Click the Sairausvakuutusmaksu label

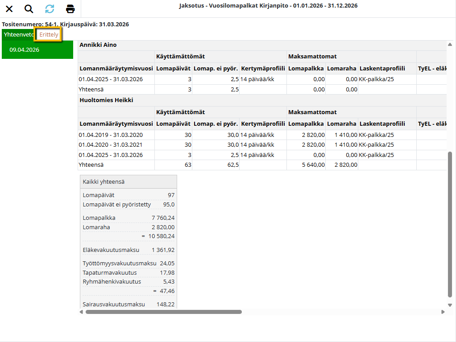(x=114, y=304)
